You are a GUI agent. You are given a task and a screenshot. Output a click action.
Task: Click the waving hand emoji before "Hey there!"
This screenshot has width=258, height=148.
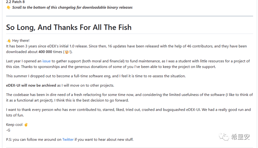(9, 41)
